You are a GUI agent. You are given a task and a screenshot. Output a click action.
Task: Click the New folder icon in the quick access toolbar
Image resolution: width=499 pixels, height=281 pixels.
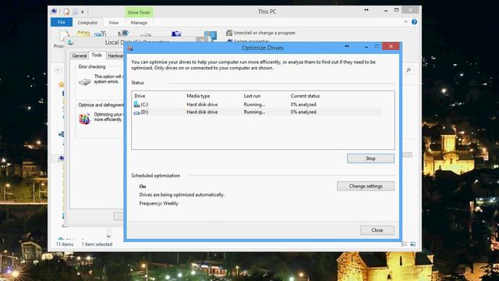click(75, 12)
